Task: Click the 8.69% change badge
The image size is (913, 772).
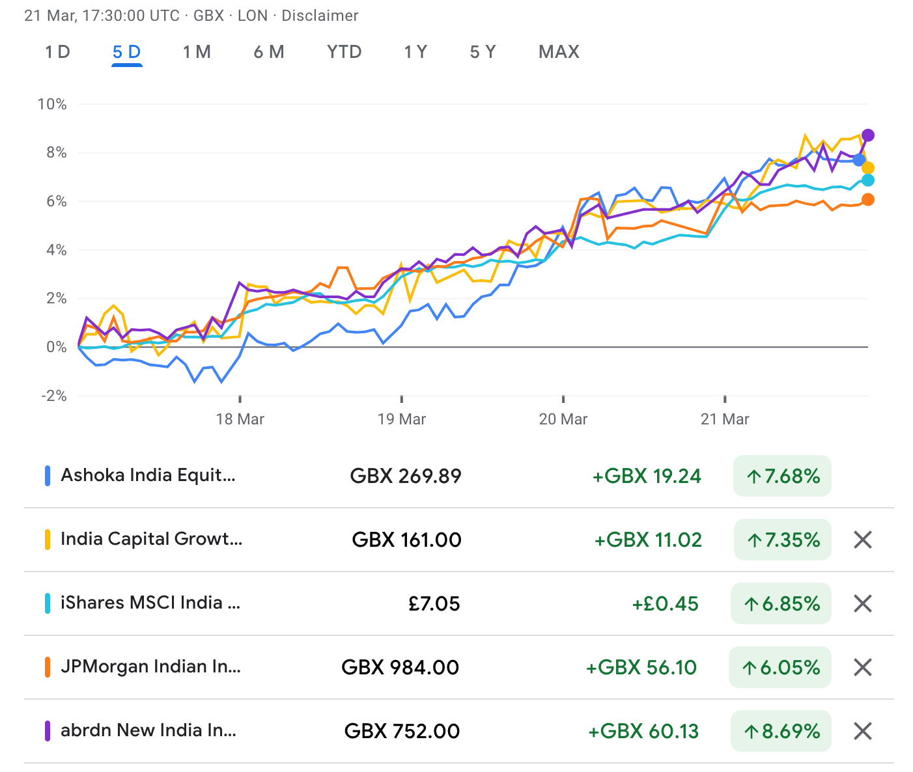Action: [781, 731]
